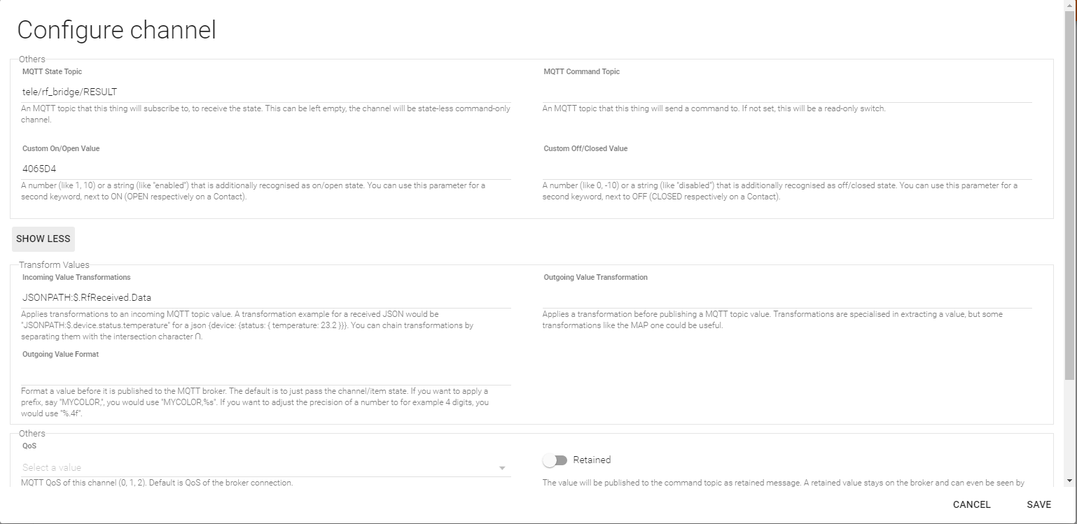
Task: Click the Custom Off/Closed Value input
Action: 787,169
